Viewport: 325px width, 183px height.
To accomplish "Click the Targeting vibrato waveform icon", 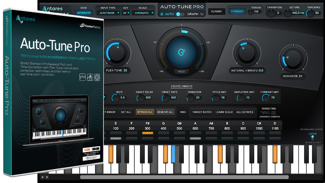I will click(x=266, y=113).
